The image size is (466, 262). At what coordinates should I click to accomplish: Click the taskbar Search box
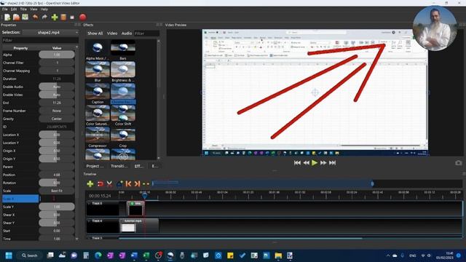(x=29, y=255)
